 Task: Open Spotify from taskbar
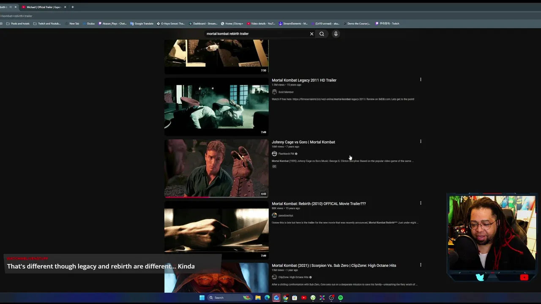[340, 298]
